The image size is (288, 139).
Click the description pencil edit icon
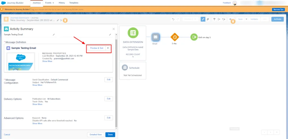[110, 34]
